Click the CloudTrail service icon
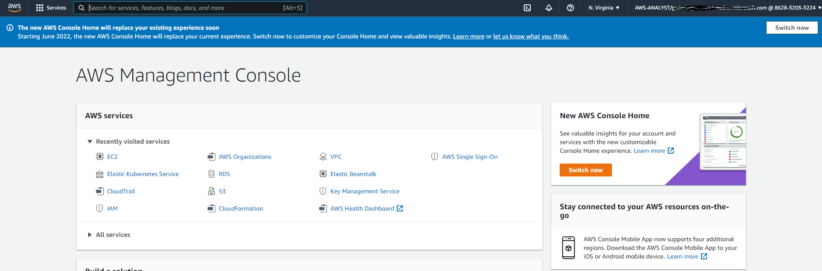 coord(100,191)
